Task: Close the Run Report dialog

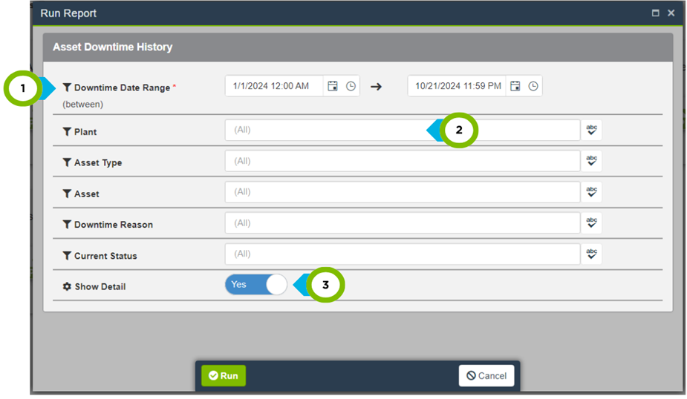Action: pyautogui.click(x=671, y=13)
